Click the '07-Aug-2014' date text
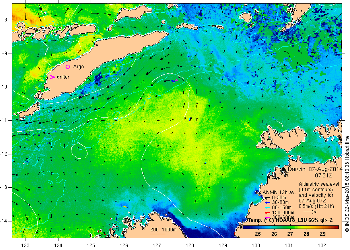 [325, 169]
